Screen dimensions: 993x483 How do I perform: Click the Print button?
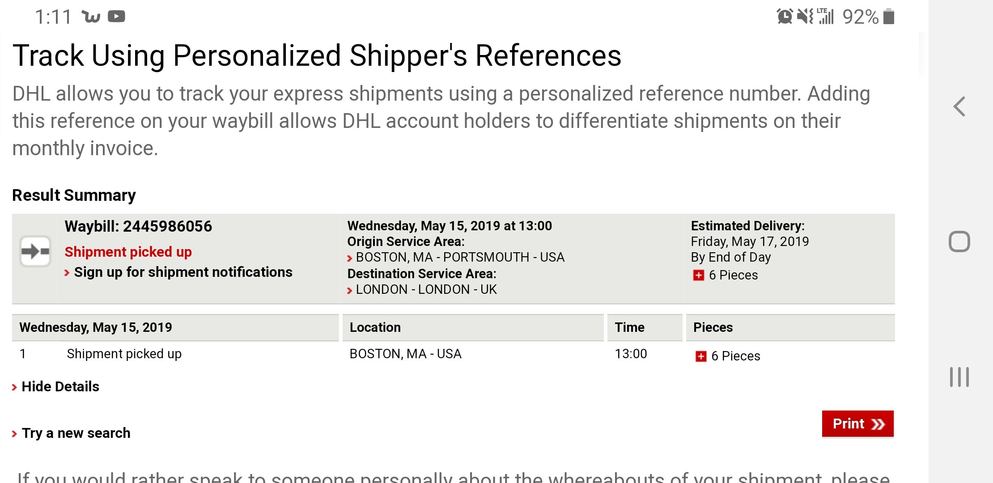click(x=858, y=424)
